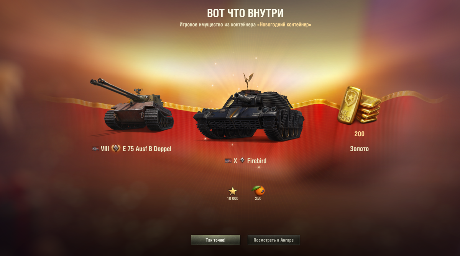Click the German flag next to tier VIII
The image size is (460, 256).
[95, 149]
